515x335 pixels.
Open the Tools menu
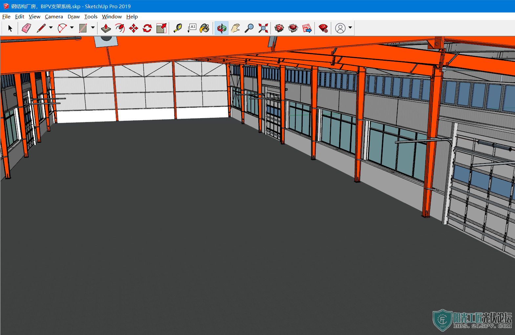pos(91,16)
